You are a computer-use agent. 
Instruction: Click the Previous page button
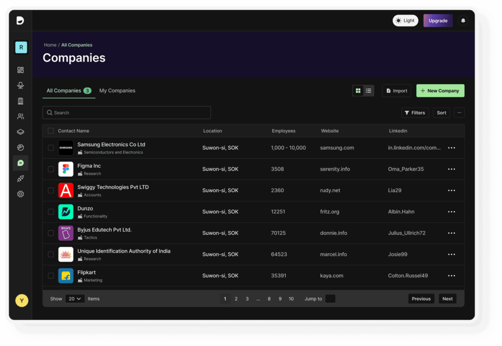coord(421,299)
